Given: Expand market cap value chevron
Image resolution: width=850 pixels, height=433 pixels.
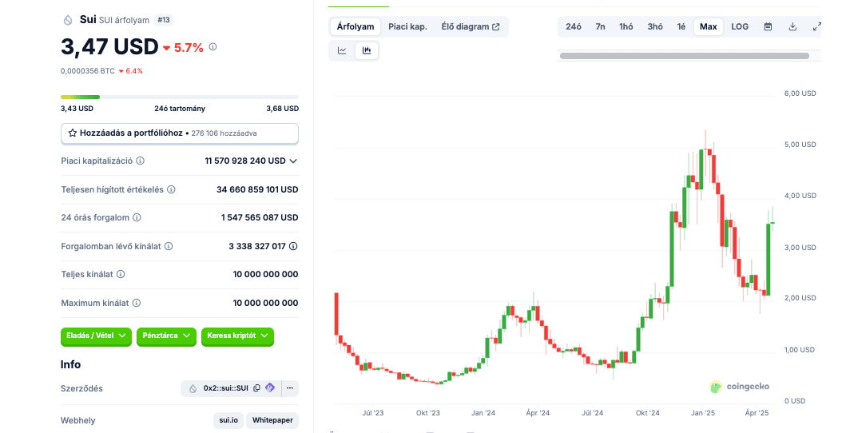Looking at the screenshot, I should [293, 161].
